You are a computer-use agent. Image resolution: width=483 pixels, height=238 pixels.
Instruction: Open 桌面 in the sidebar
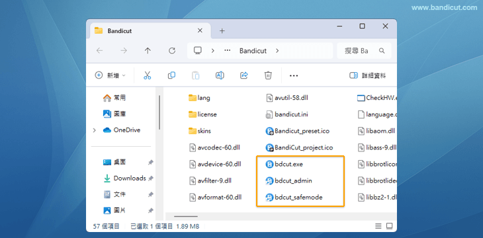click(114, 162)
